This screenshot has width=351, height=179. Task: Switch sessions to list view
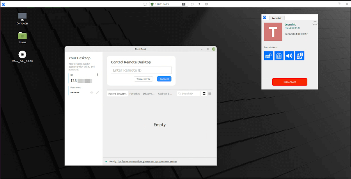[210, 94]
